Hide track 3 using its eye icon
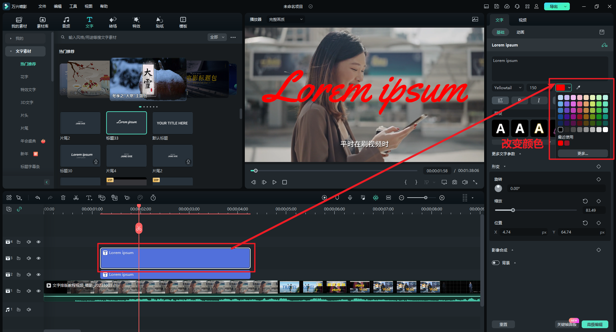The width and height of the screenshot is (616, 332). point(38,258)
